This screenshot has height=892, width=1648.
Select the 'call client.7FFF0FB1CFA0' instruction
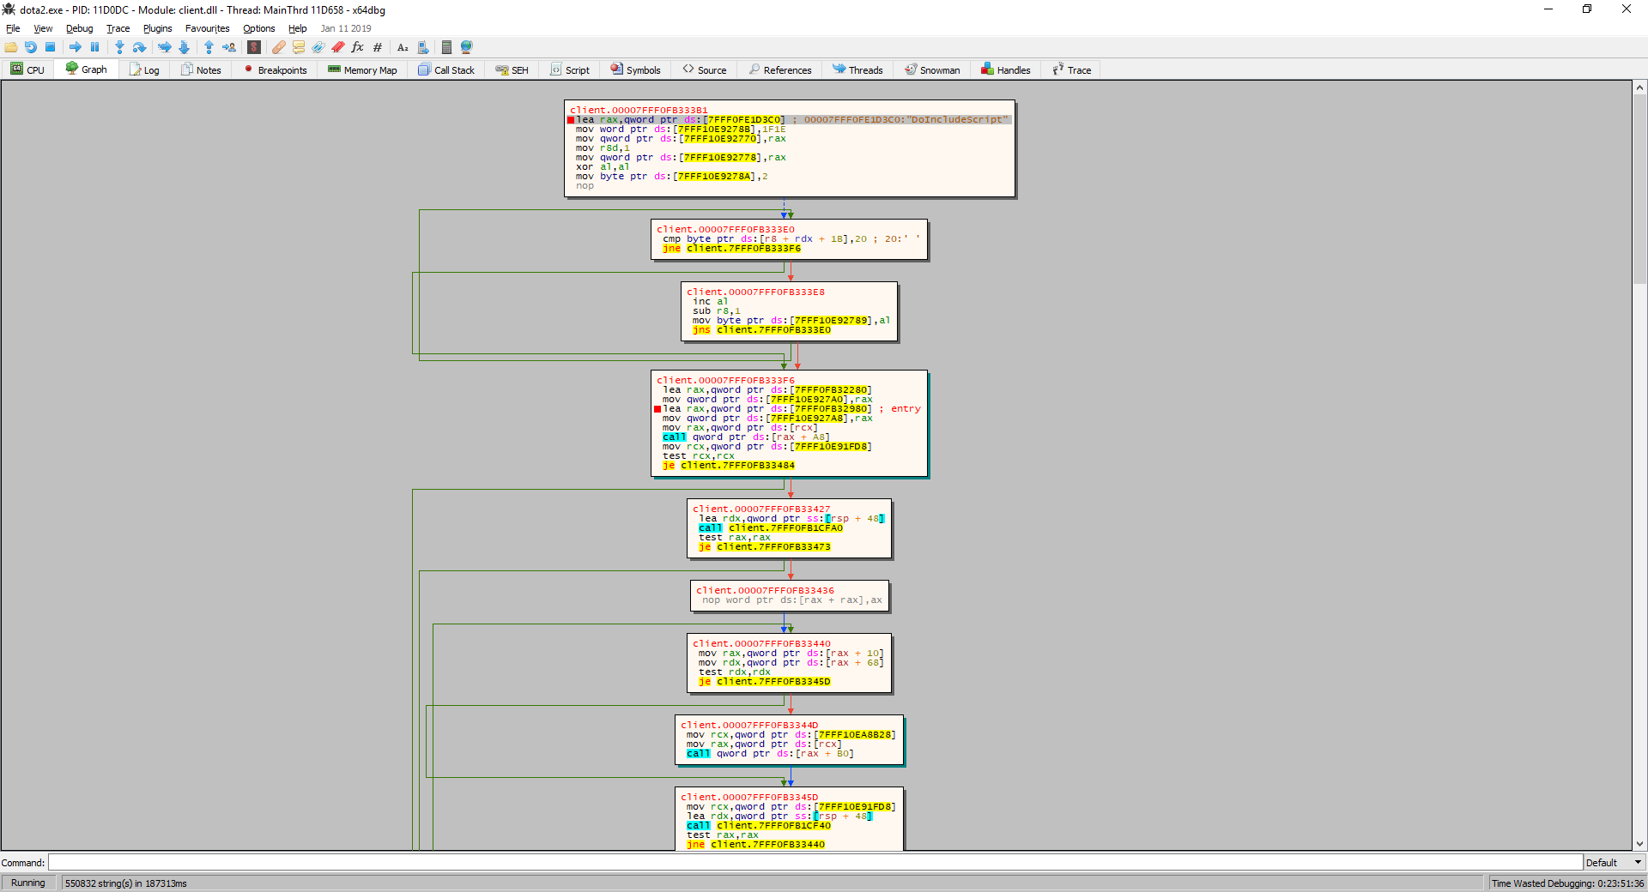click(x=771, y=528)
